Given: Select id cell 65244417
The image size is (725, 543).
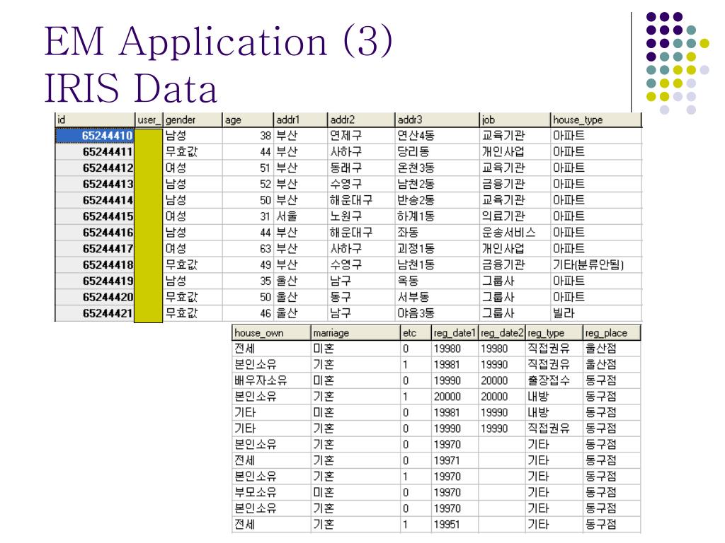Looking at the screenshot, I should click(x=95, y=249).
